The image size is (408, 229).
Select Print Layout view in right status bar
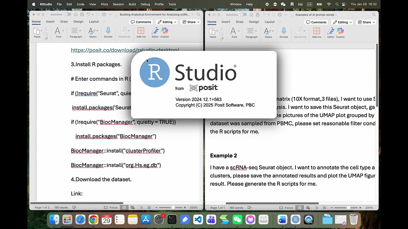pos(300,208)
